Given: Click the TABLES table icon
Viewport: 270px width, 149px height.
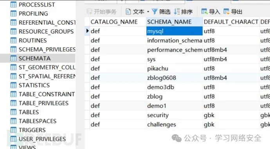Looking at the screenshot, I should point(13,112).
